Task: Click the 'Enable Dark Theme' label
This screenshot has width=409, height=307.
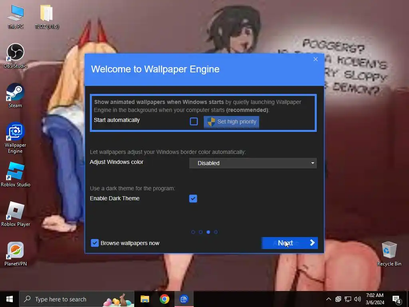Action: pyautogui.click(x=115, y=198)
